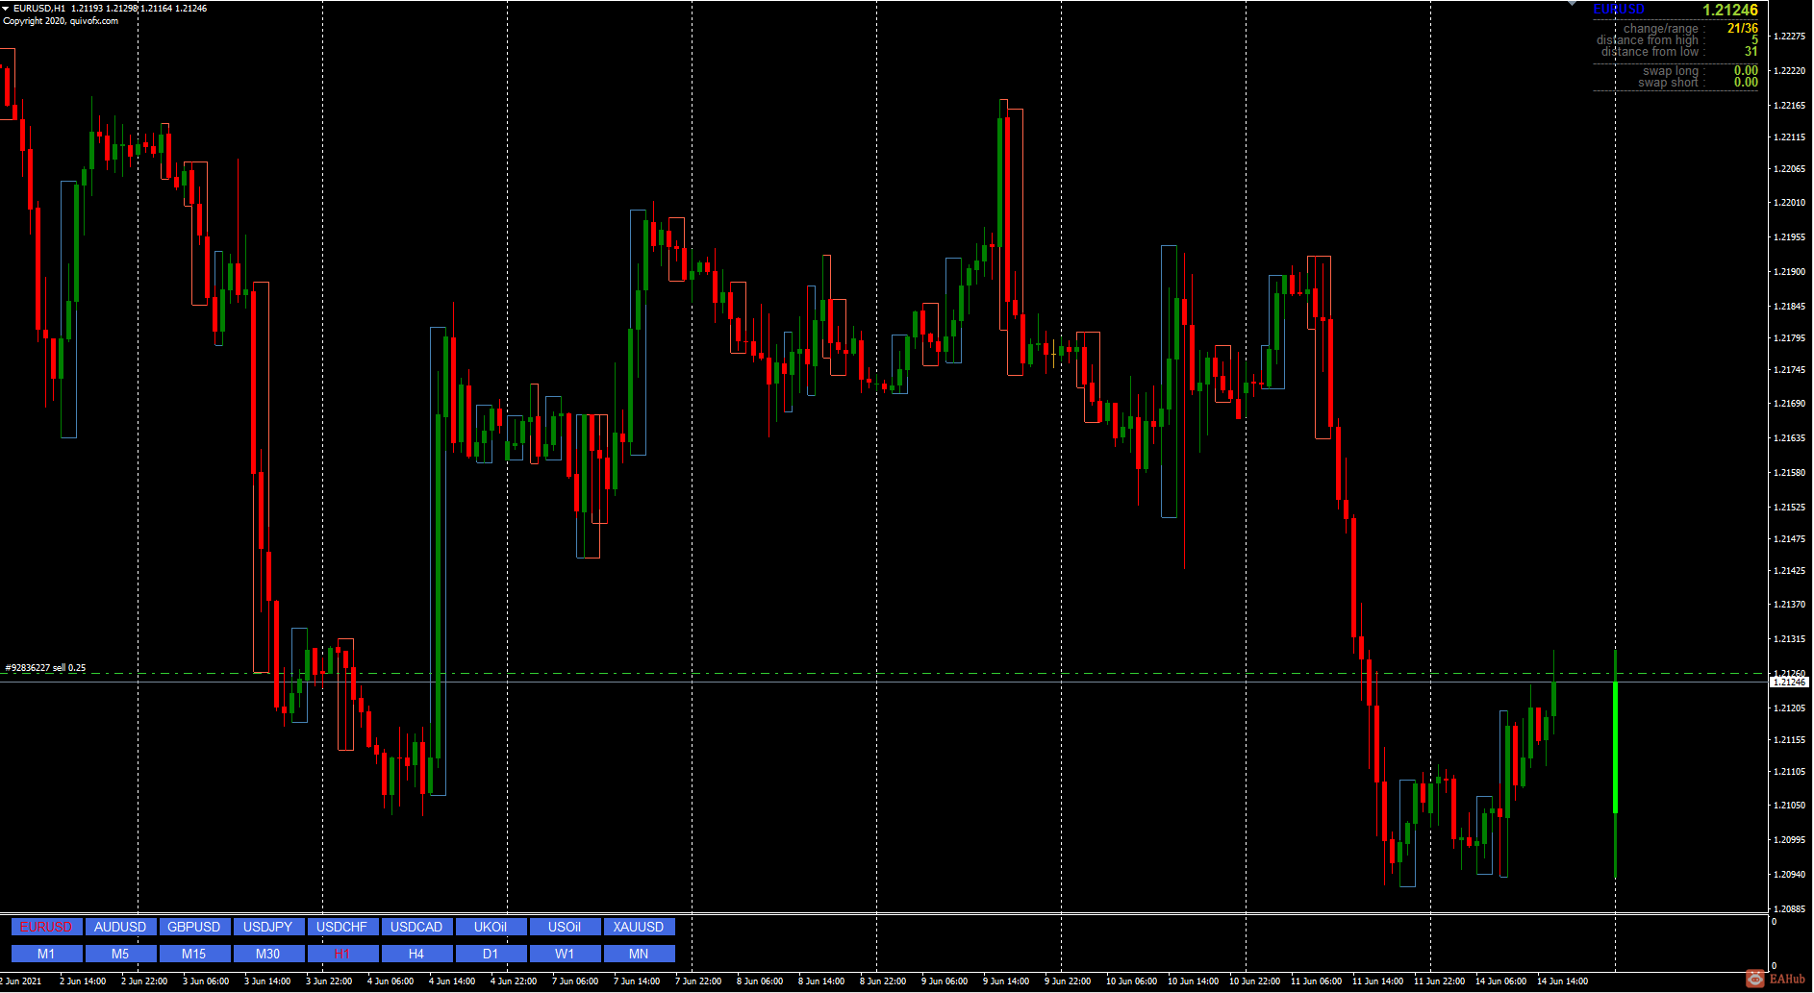Open the UKOil chart
This screenshot has width=1814, height=993.
tap(491, 926)
